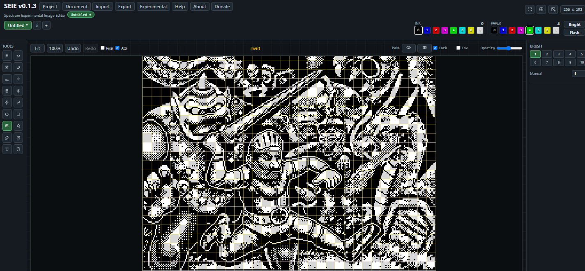Enable the Pixel checkbox
585x271 pixels.
103,48
